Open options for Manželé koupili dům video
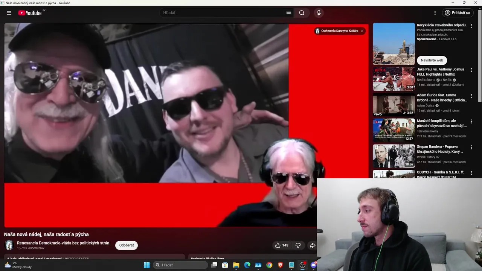The image size is (482, 271). (471, 122)
